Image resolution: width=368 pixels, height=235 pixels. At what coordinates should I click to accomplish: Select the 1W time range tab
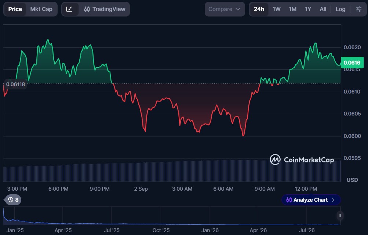(x=277, y=9)
